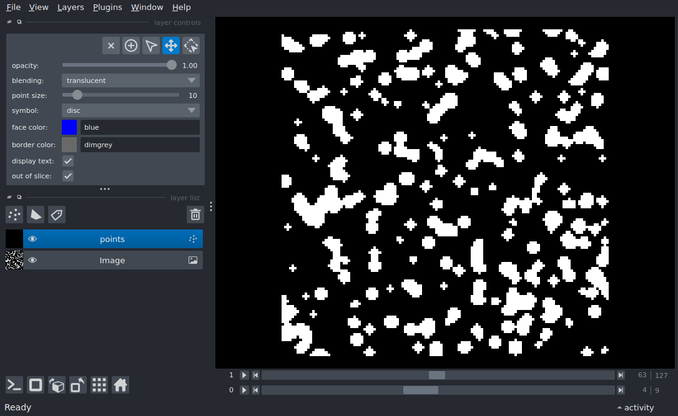Open the Plugins menu
Image resolution: width=678 pixels, height=416 pixels.
tap(107, 7)
